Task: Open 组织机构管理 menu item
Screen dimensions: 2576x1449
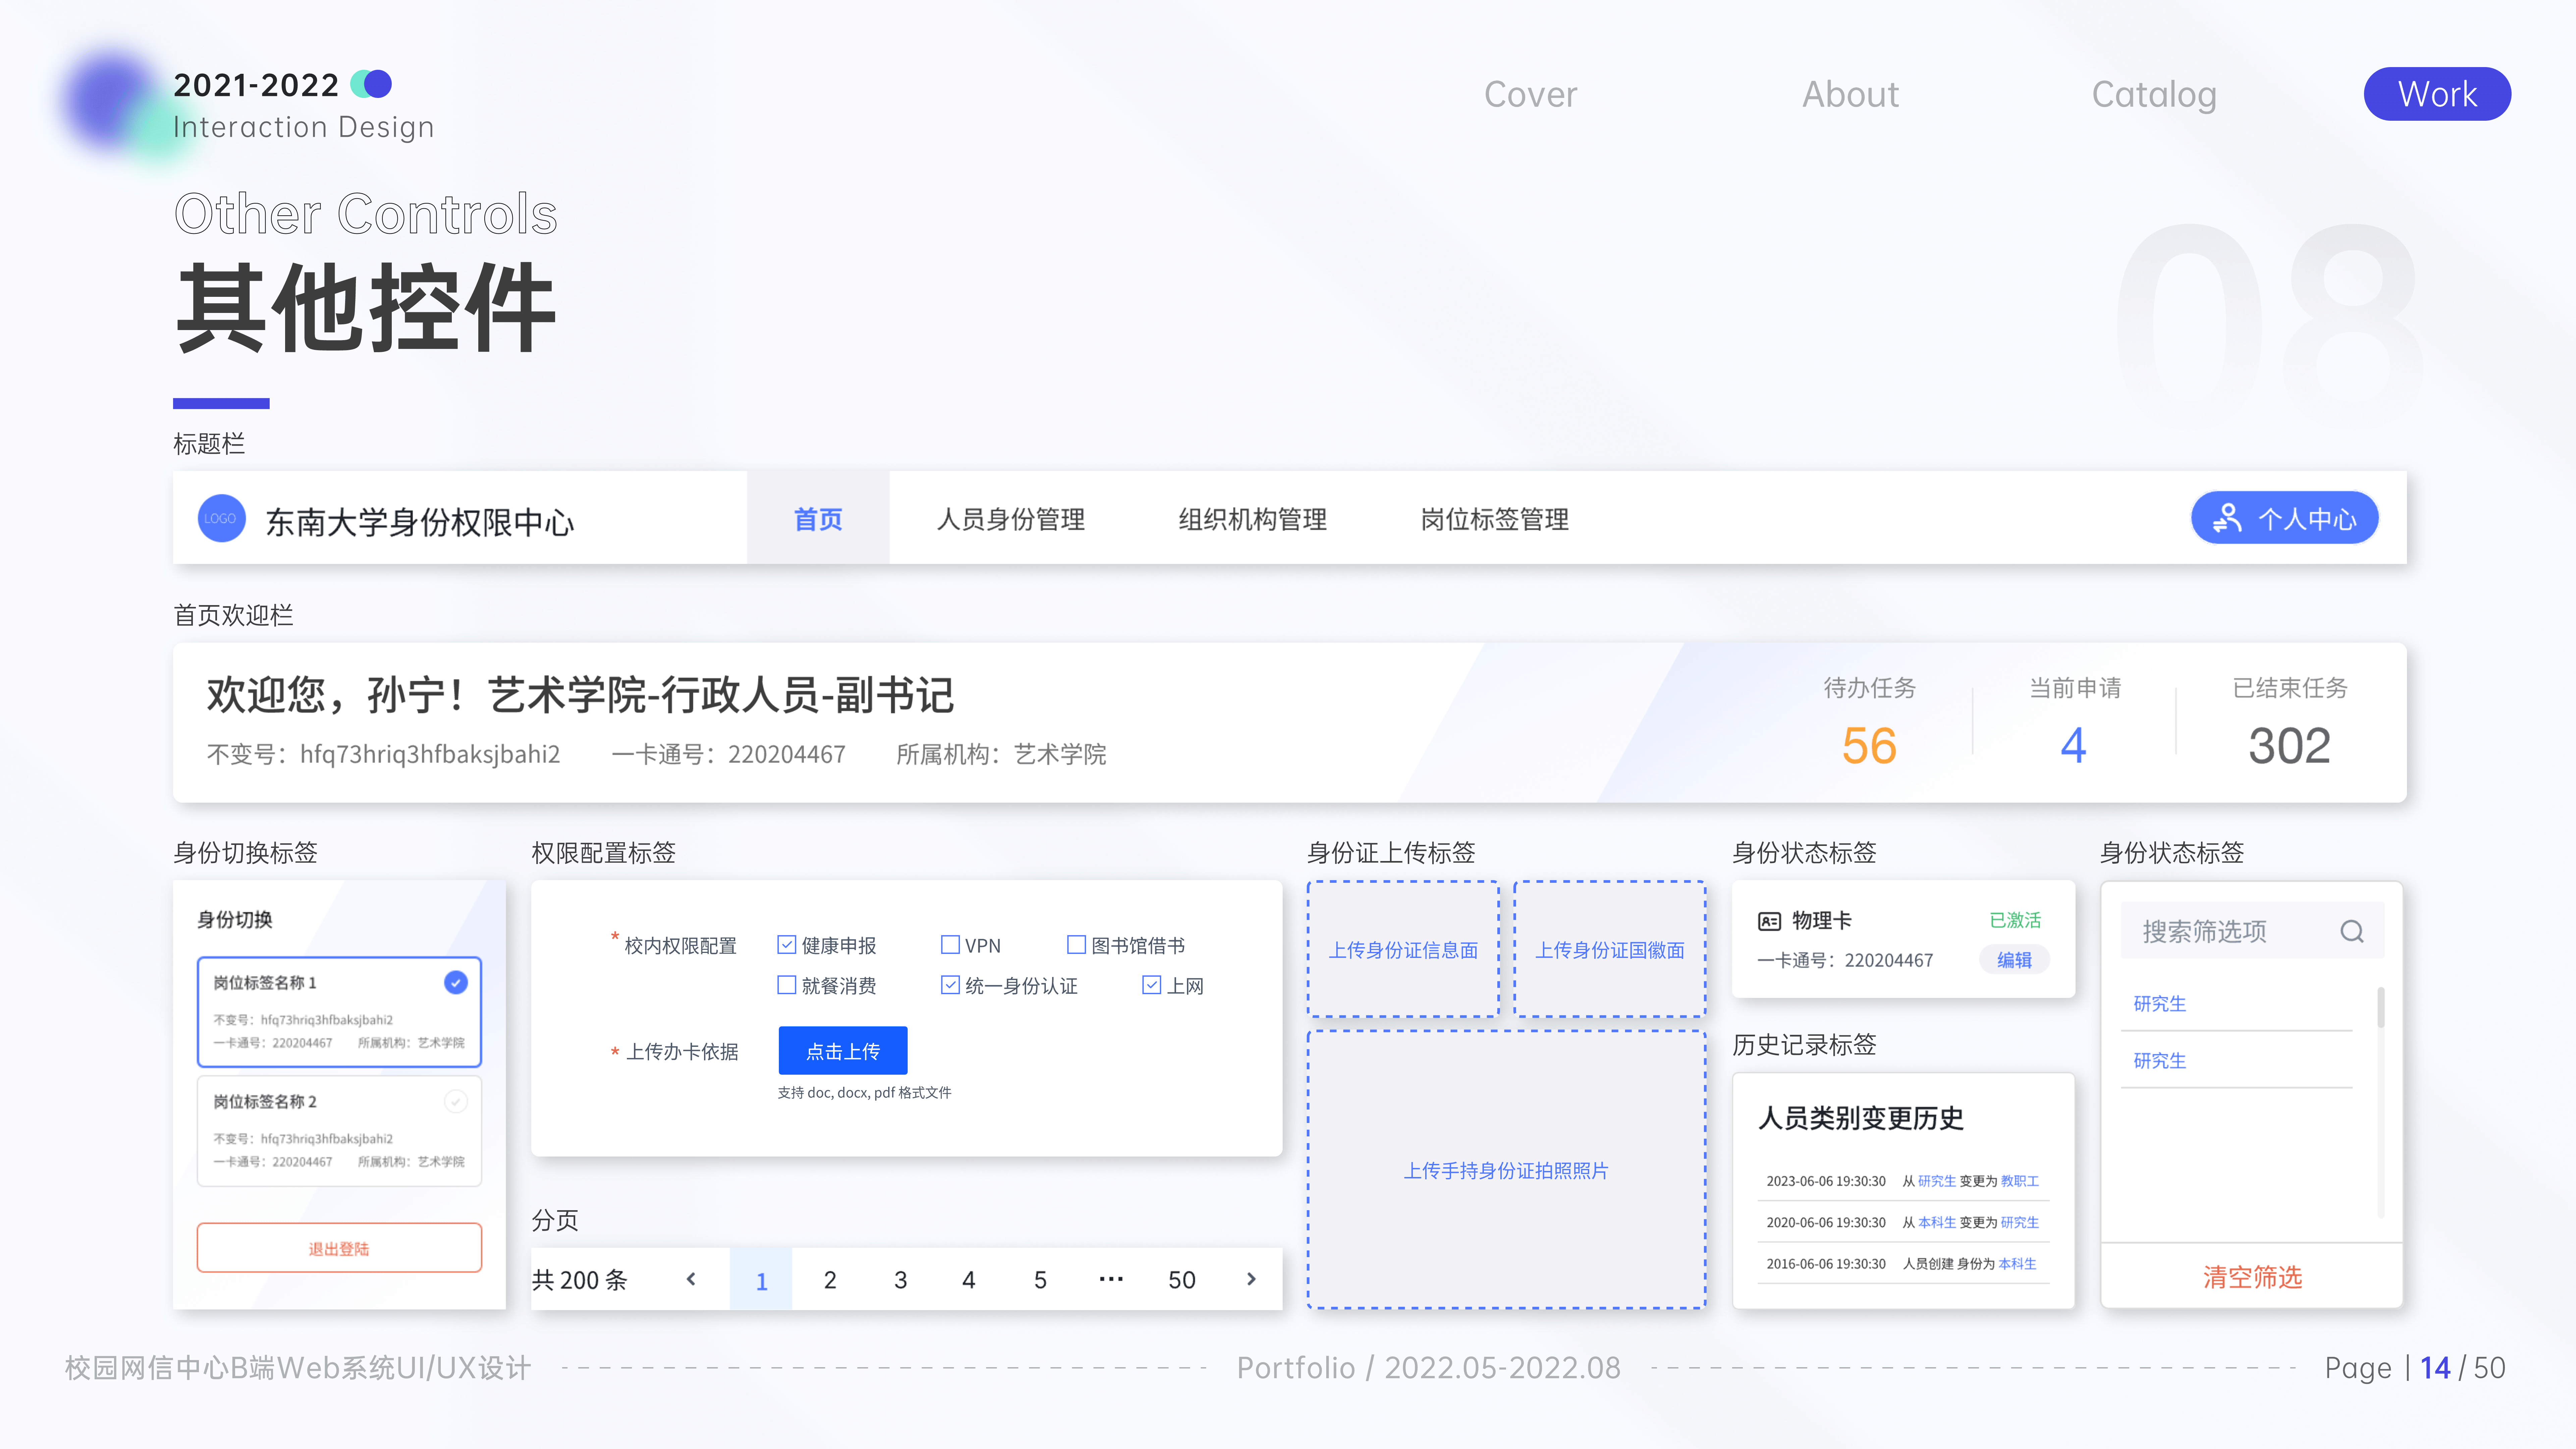Action: 1253,519
